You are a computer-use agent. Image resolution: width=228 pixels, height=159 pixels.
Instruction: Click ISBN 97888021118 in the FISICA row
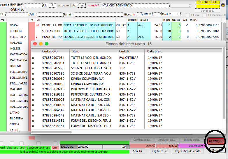209,25
